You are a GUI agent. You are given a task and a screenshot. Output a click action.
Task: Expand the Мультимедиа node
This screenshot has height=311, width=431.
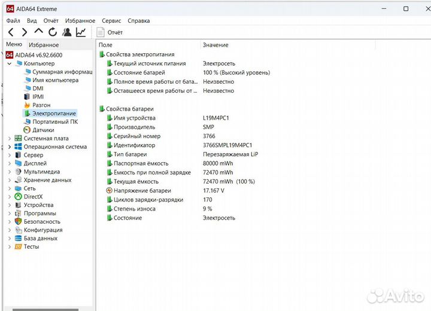(x=10, y=172)
